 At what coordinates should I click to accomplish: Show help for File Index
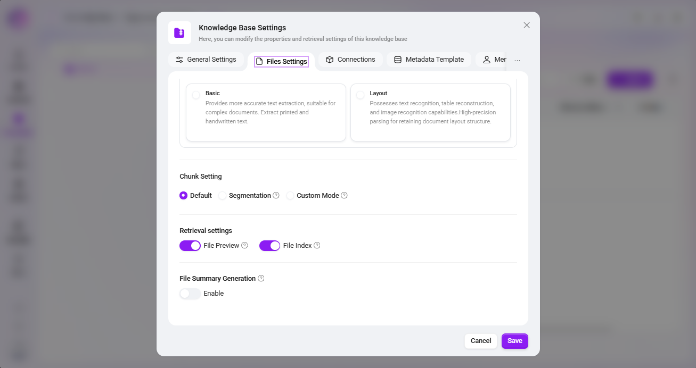click(317, 246)
